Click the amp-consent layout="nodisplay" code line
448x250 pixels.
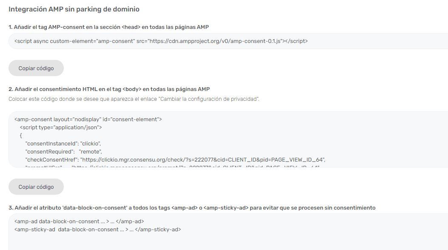pyautogui.click(x=88, y=119)
